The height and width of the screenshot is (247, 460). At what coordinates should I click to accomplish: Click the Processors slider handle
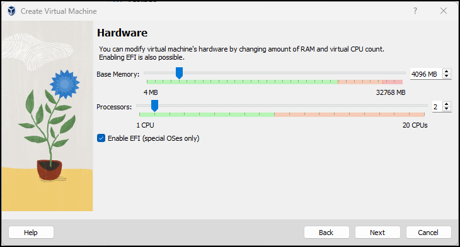tap(154, 106)
